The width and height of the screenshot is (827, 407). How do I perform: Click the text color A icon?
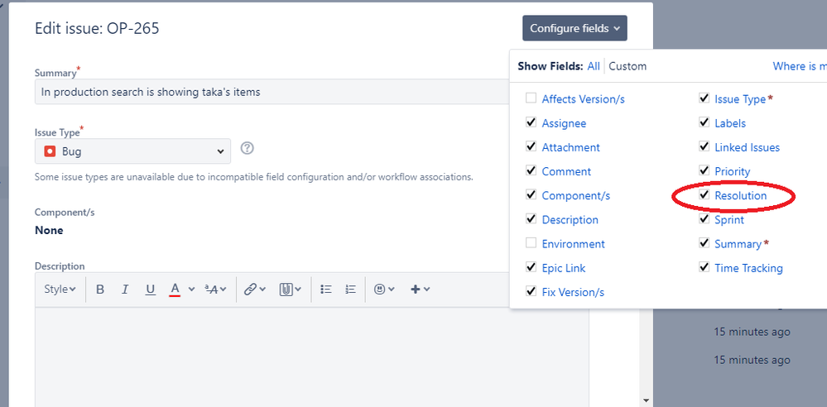pos(175,289)
